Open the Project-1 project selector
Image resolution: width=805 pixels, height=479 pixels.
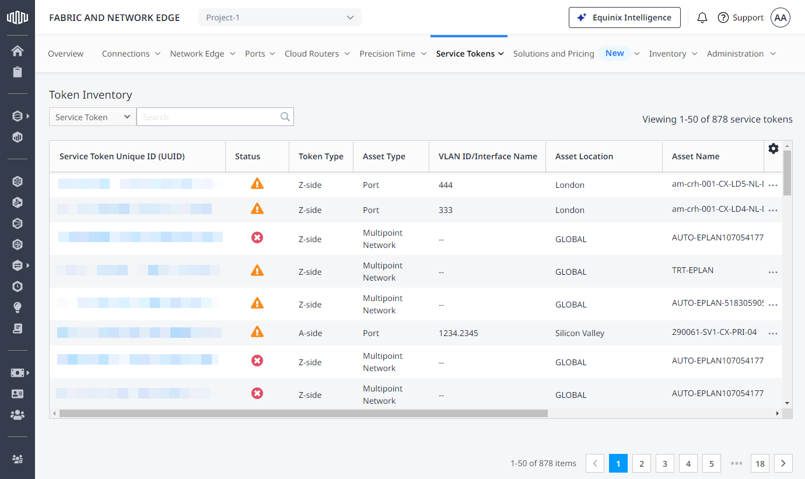point(280,18)
